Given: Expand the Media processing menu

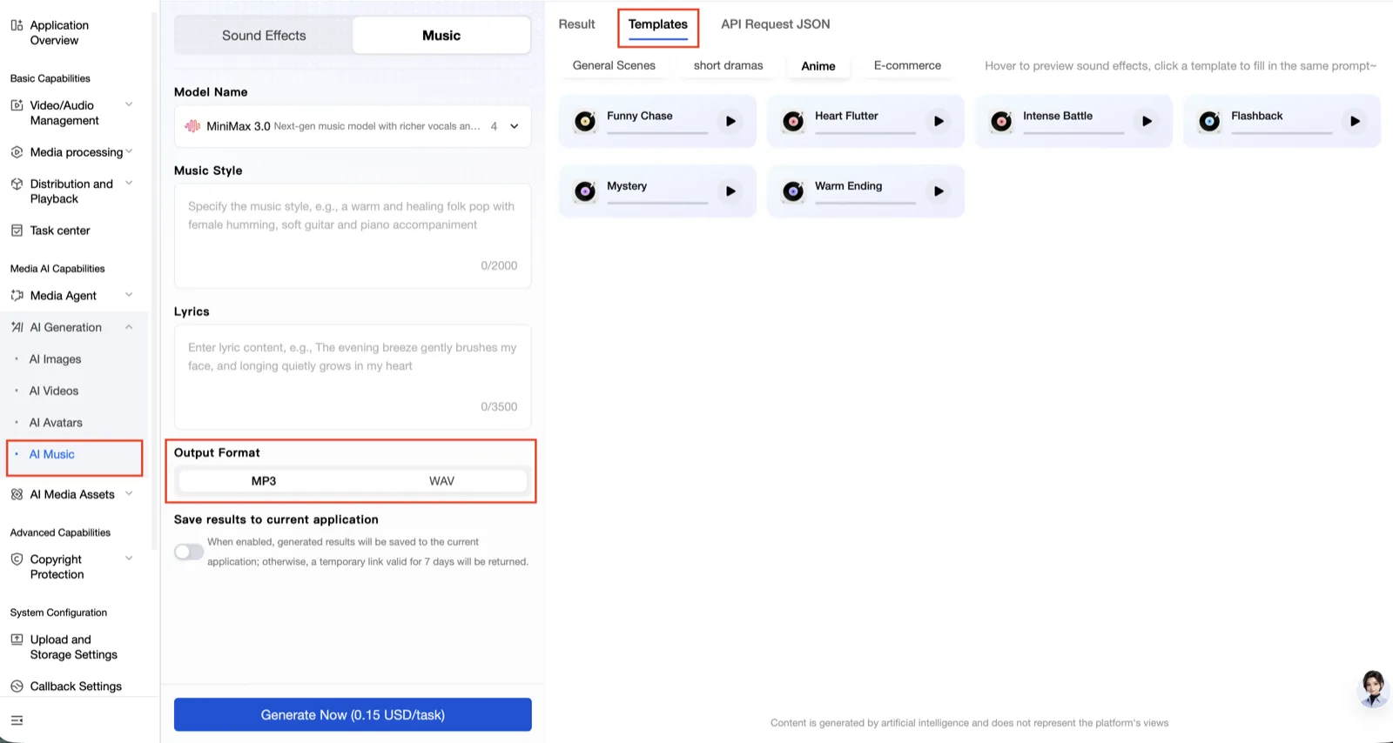Looking at the screenshot, I should point(129,152).
